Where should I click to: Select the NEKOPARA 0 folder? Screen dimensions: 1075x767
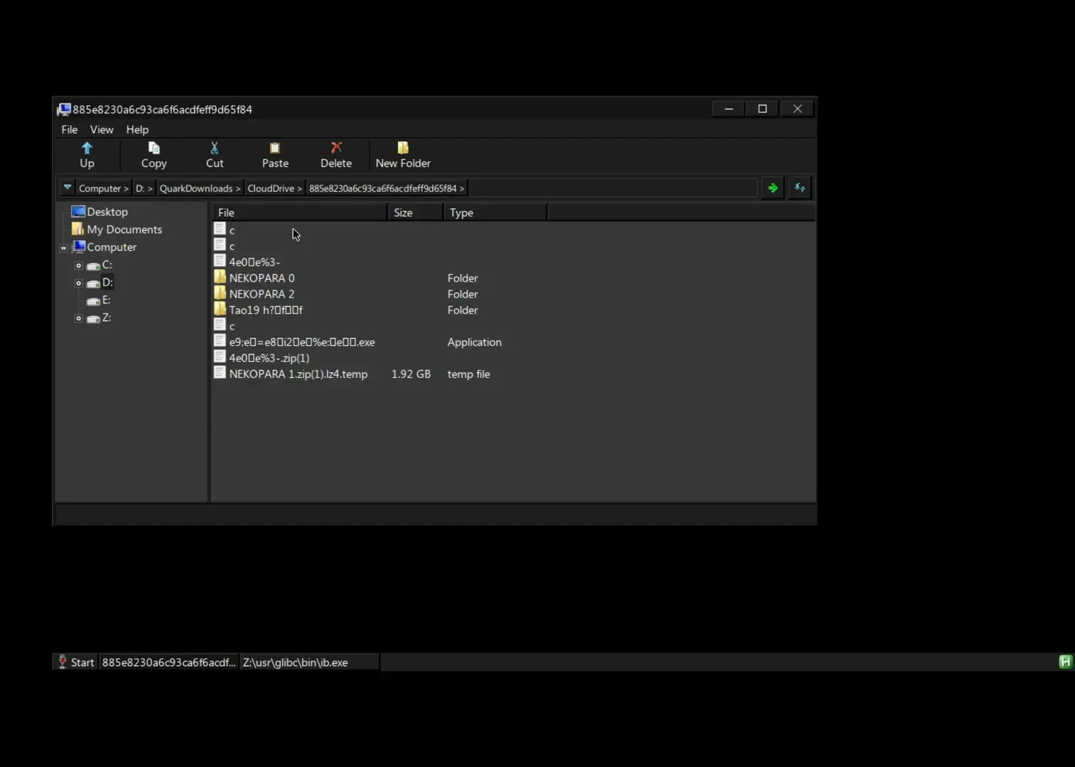(261, 278)
